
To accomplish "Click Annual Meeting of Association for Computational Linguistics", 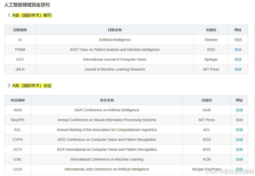I will [x=107, y=130].
